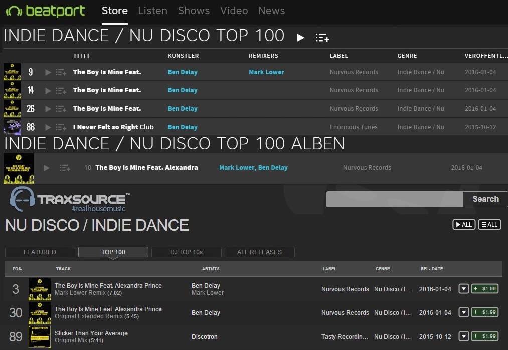
Task: Add track 86 to queue
Action: [61, 127]
